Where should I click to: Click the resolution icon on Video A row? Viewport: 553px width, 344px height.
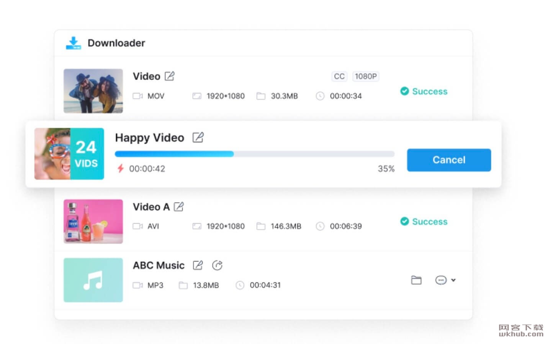click(x=197, y=226)
